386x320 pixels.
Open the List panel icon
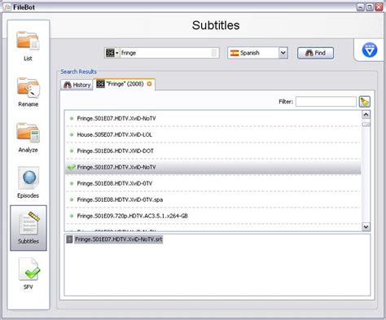tap(29, 46)
